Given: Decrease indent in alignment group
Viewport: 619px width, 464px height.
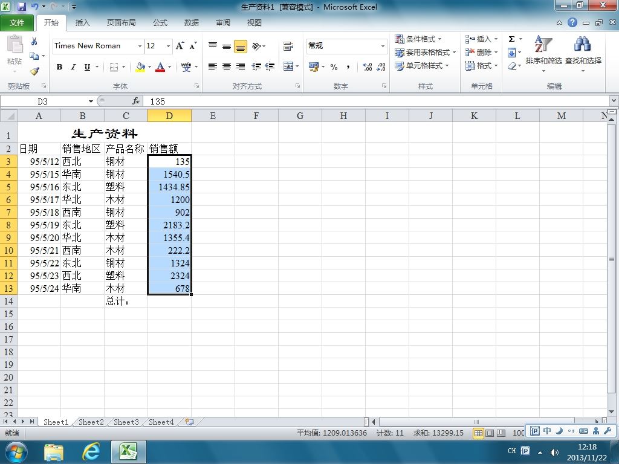Looking at the screenshot, I should click(x=256, y=66).
